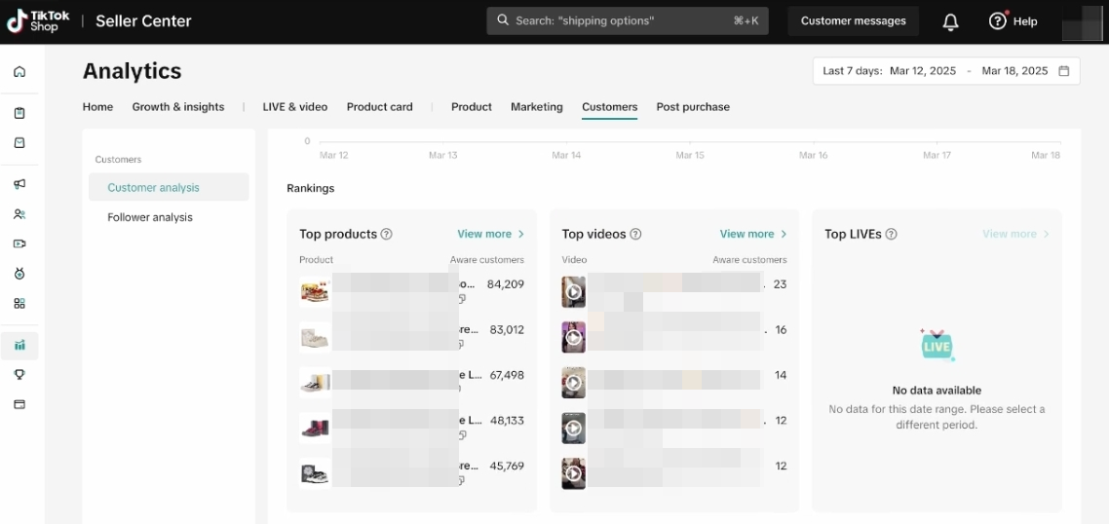This screenshot has height=524, width=1109.
Task: Expand Top products via View more arrow
Action: [491, 234]
